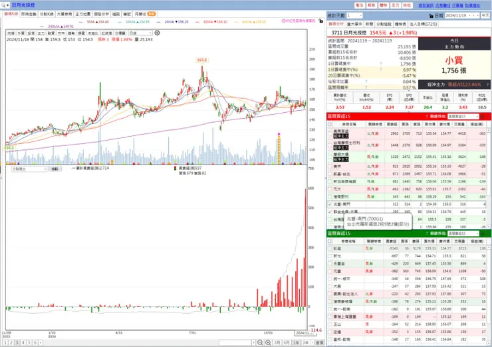Toggle the lock icon beside 日期
This screenshot has height=347, width=492.
pyautogui.click(x=431, y=15)
